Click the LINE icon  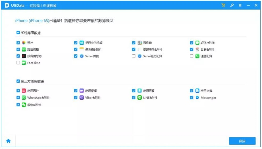point(140,97)
